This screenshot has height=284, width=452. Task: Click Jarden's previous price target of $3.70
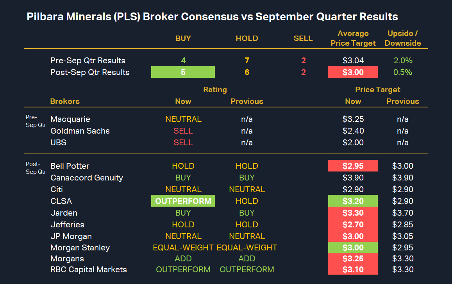[402, 213]
